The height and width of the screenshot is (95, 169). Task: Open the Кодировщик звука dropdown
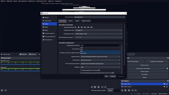tap(98, 30)
